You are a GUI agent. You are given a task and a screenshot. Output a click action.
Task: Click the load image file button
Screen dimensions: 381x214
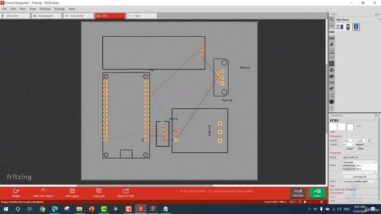[x=360, y=177]
